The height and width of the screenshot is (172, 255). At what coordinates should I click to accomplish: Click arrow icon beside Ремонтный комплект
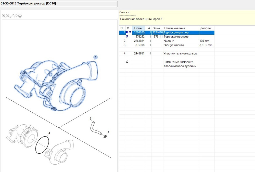(x=127, y=62)
